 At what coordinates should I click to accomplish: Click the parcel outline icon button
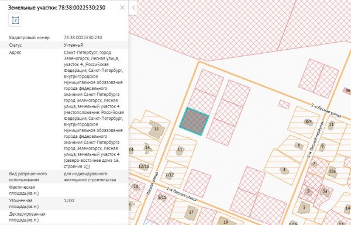15,20
